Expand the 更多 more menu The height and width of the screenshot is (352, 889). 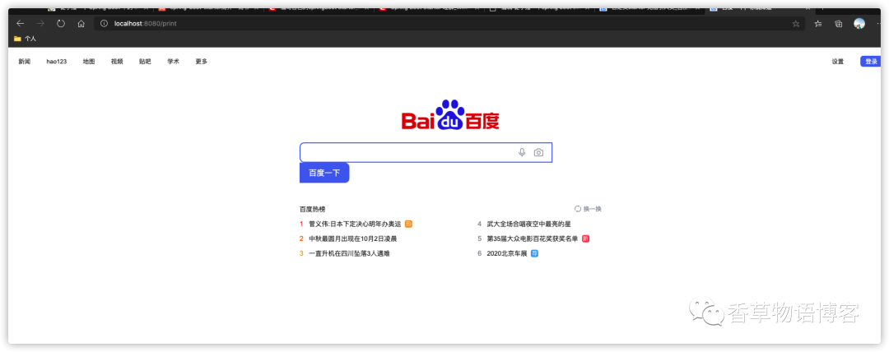202,62
